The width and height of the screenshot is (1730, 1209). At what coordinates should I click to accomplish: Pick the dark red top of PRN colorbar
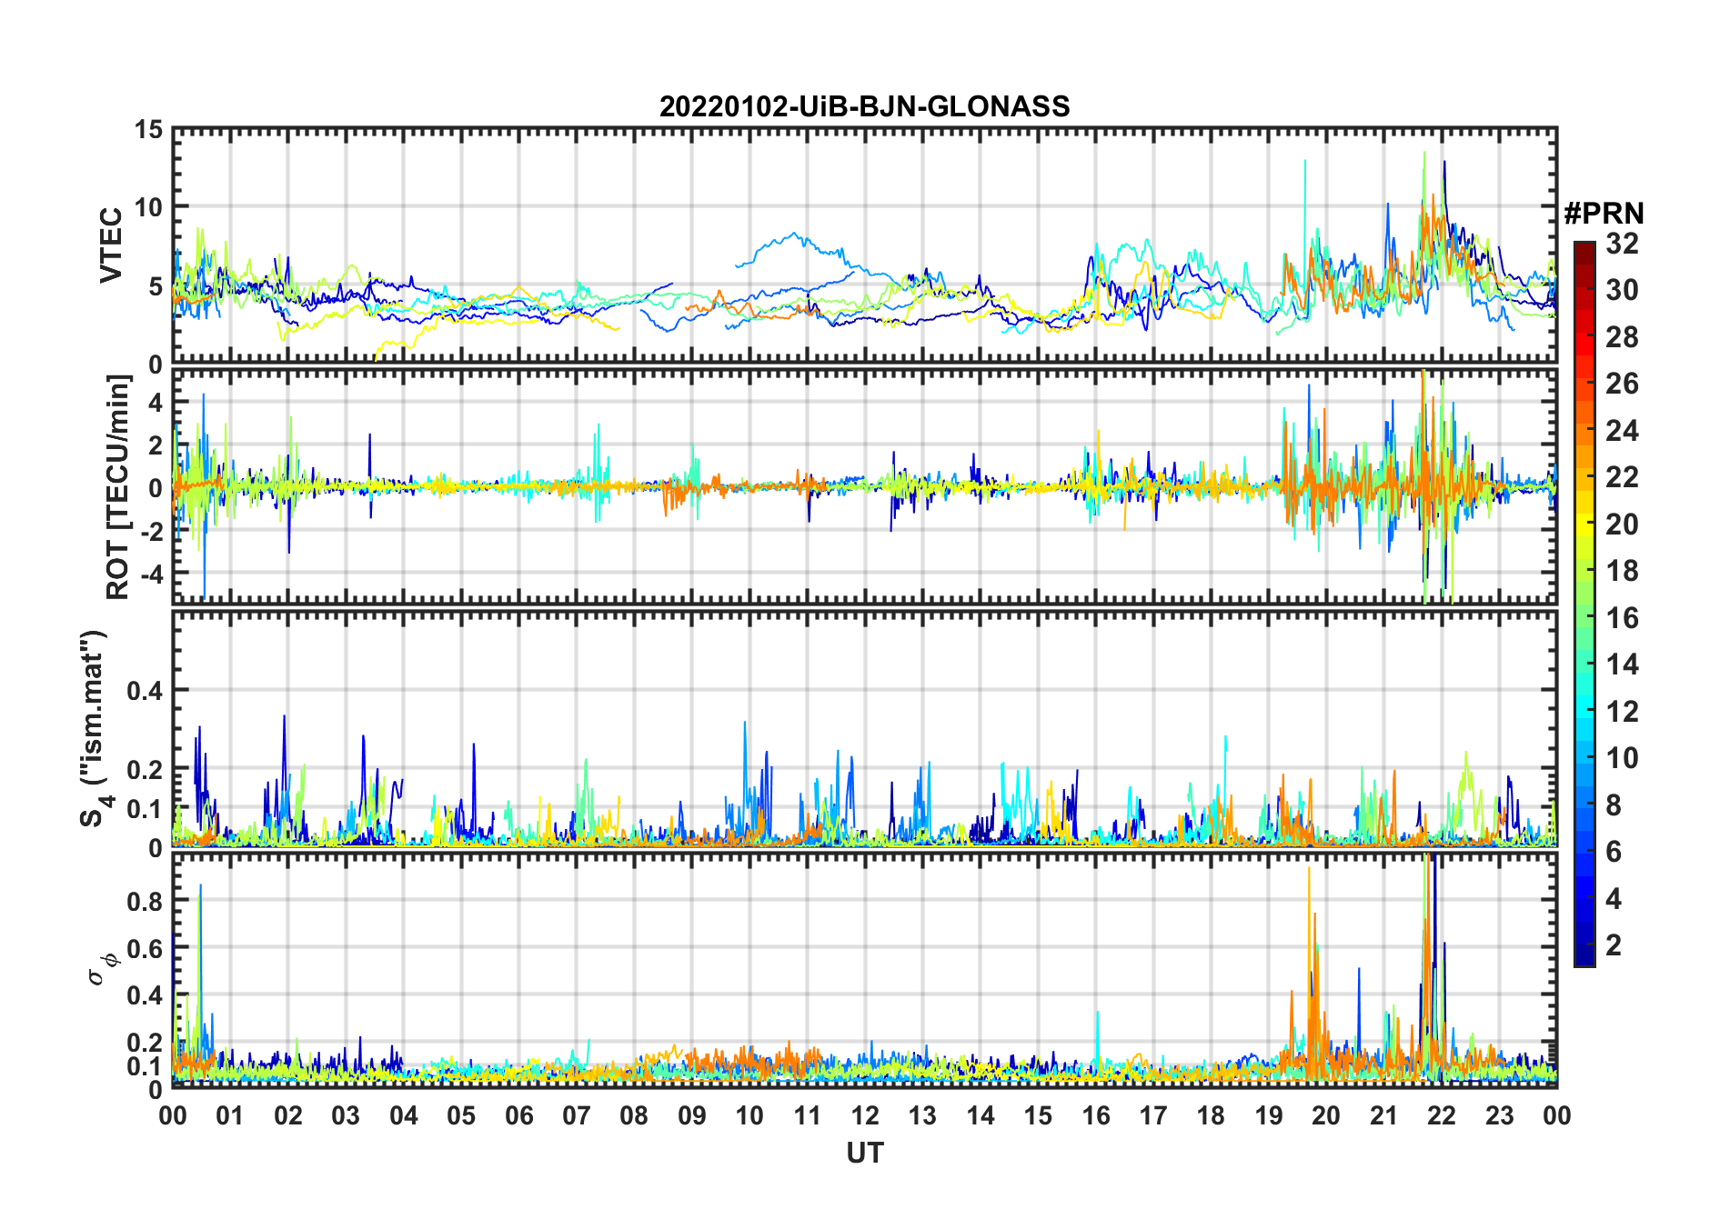coord(1584,254)
